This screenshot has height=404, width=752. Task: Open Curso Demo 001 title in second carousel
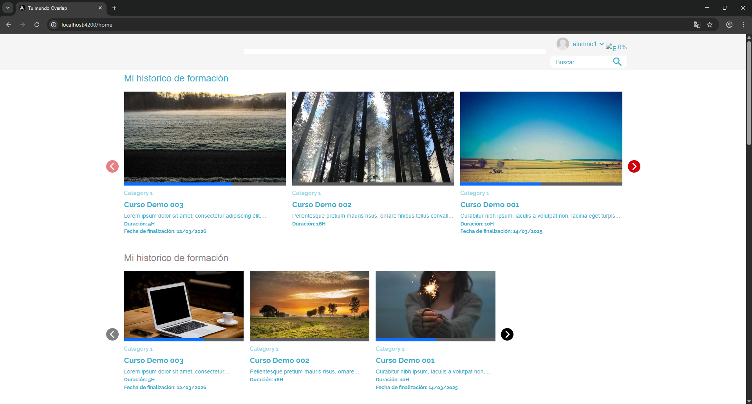pos(405,361)
